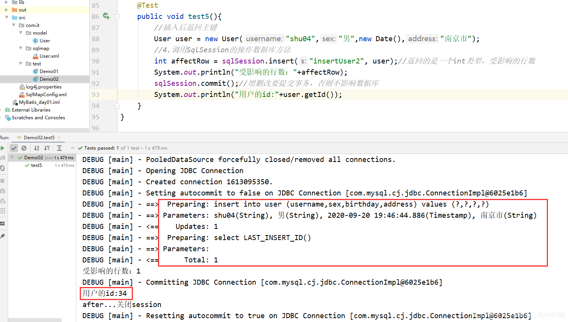Open User.xml mapper file

coord(49,56)
